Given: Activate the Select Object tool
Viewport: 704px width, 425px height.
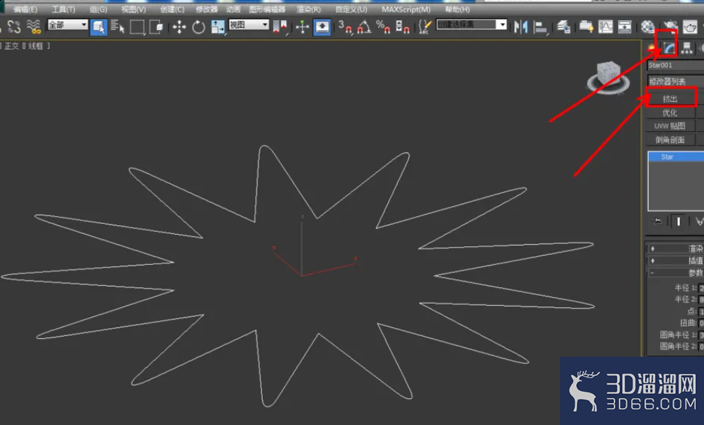Looking at the screenshot, I should tap(99, 27).
